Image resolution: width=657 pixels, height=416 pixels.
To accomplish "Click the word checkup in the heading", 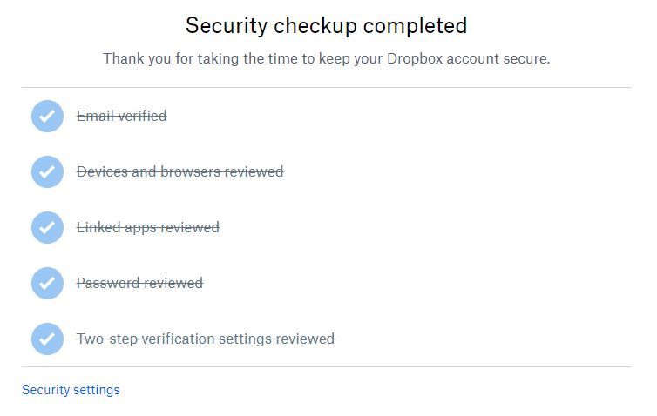I will click(315, 26).
